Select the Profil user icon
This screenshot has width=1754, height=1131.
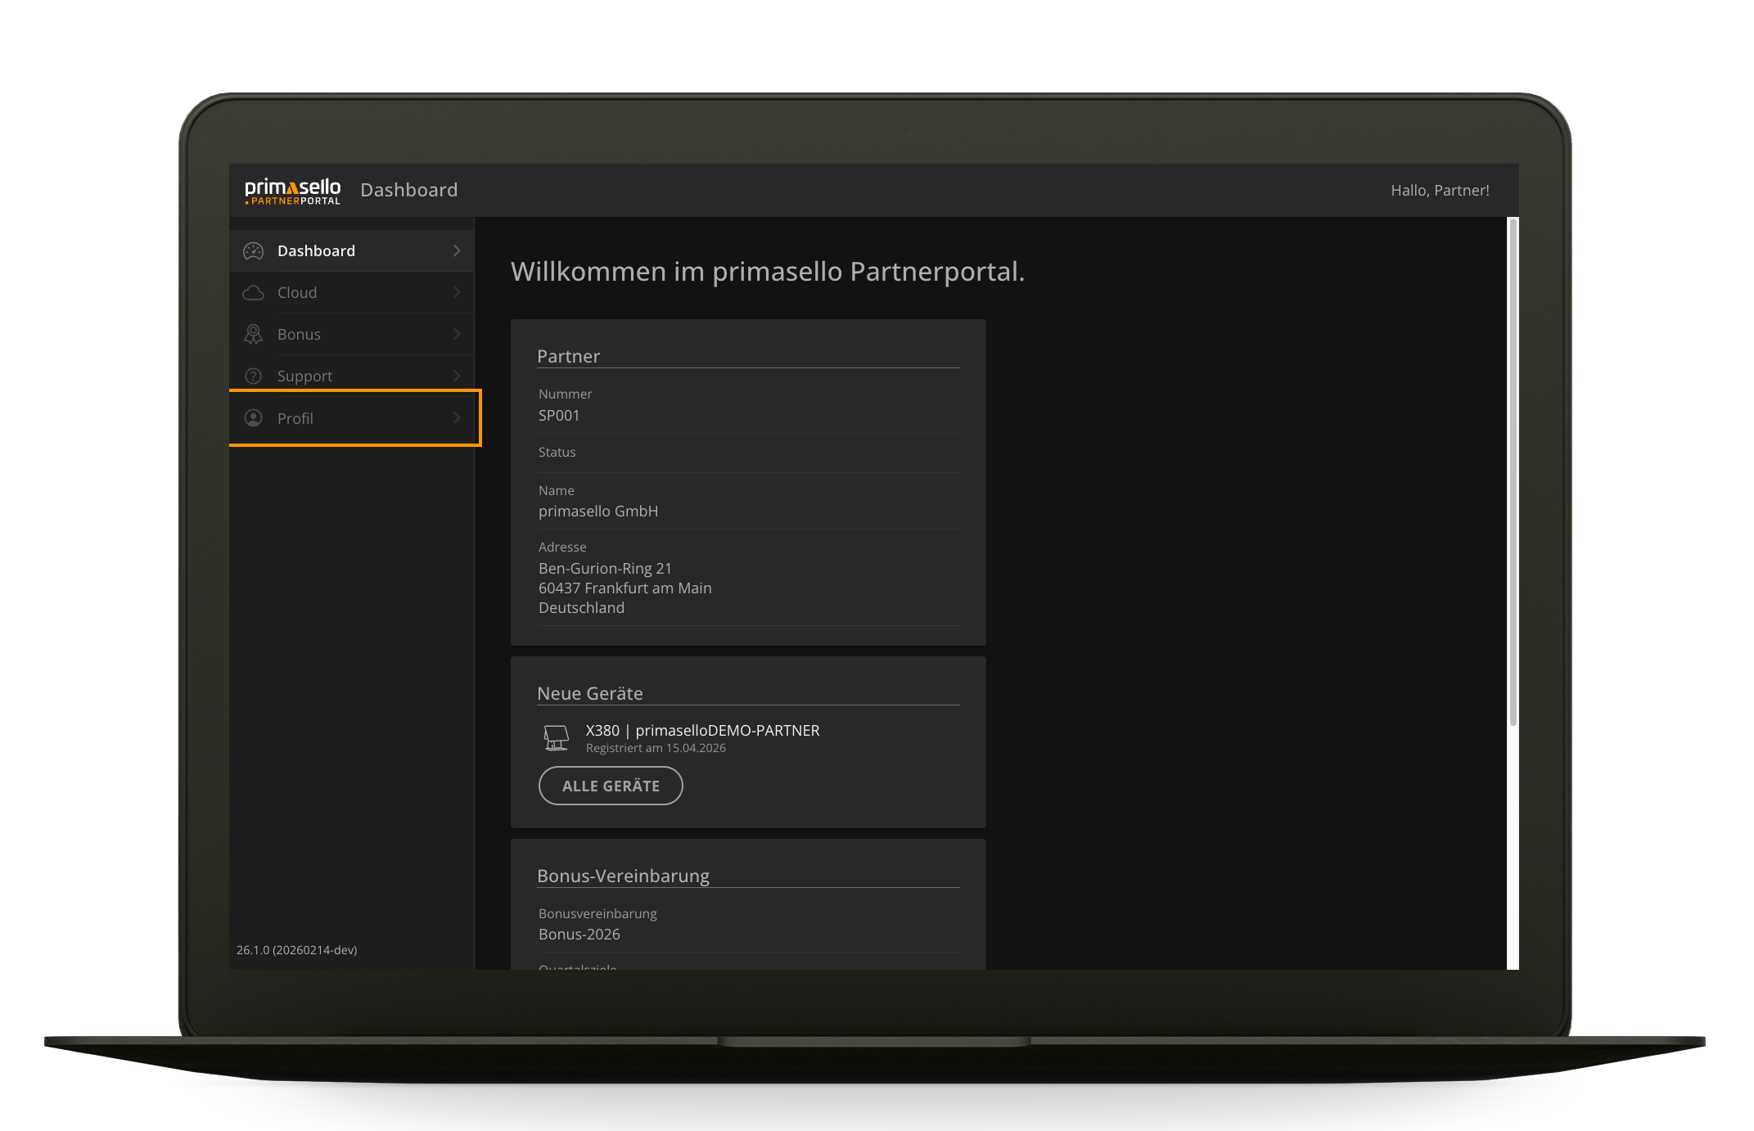point(253,417)
